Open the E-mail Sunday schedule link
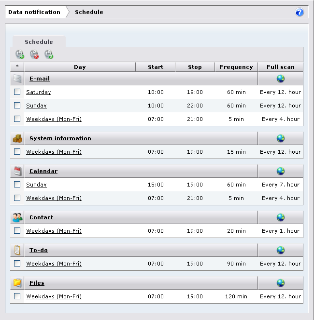This screenshot has height=320, width=314. point(36,106)
